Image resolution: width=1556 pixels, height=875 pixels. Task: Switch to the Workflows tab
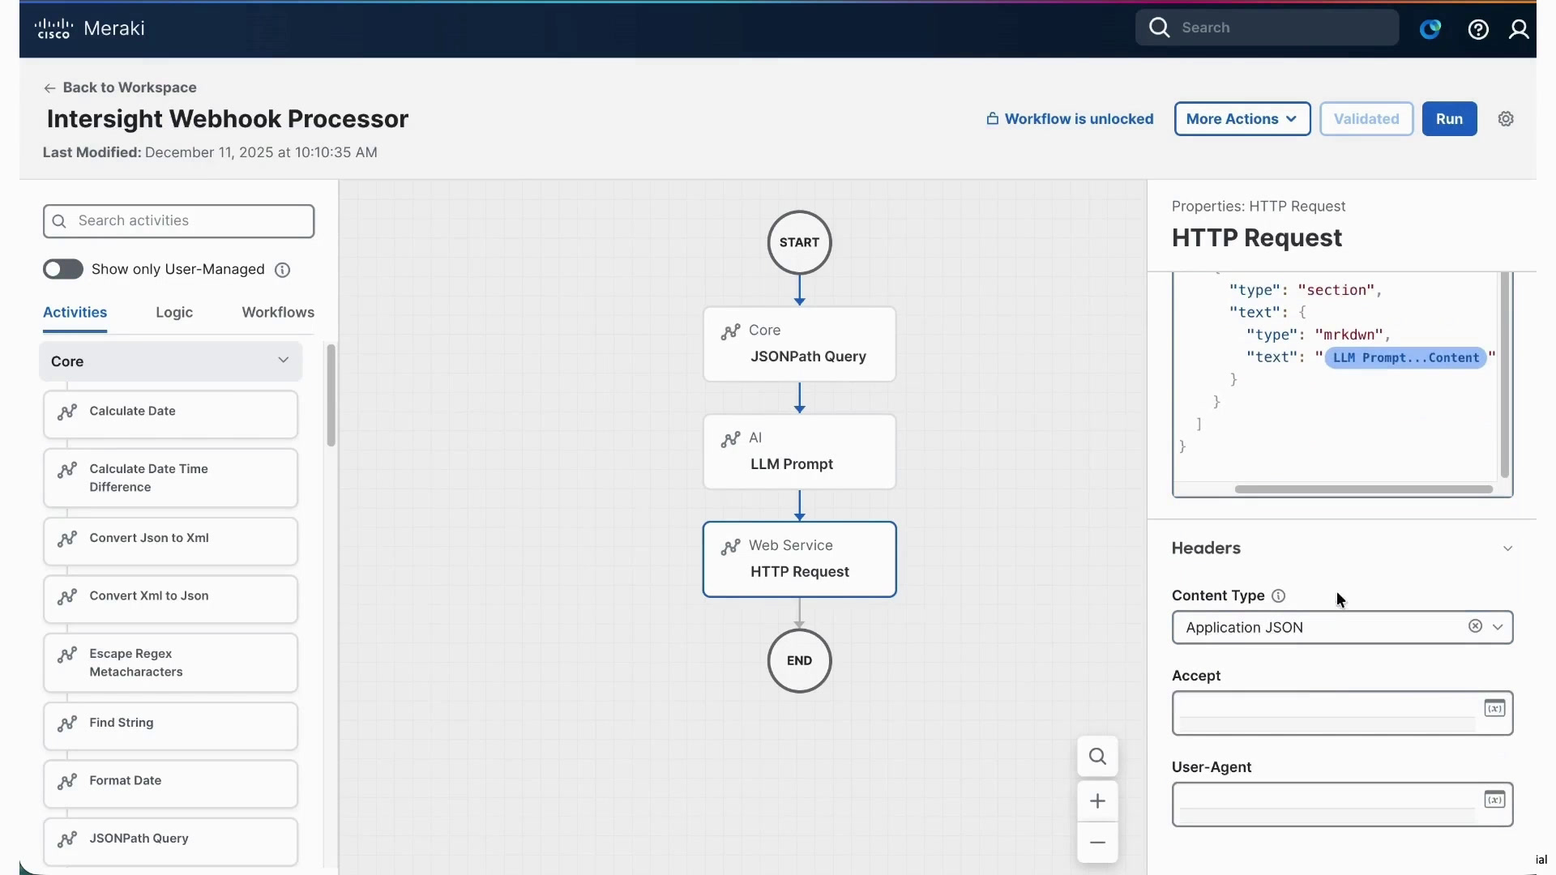point(278,313)
